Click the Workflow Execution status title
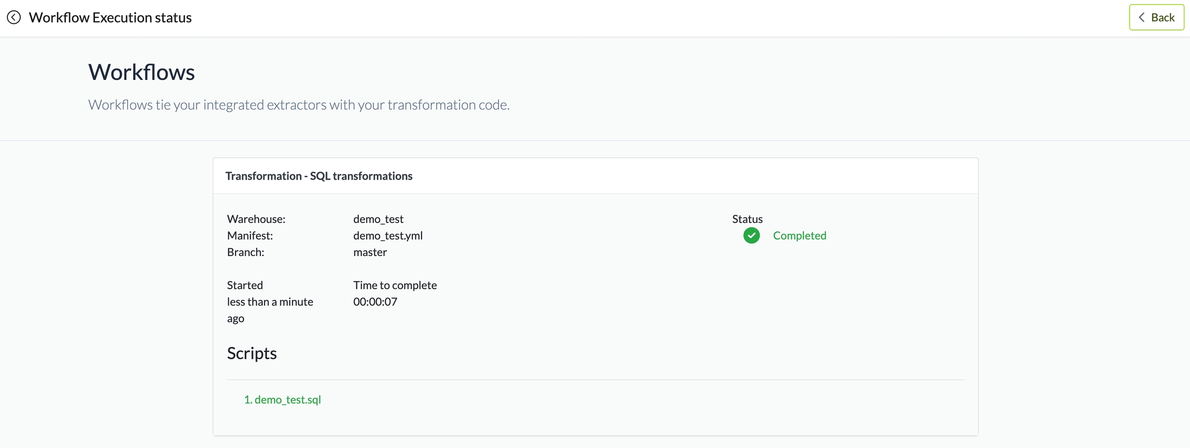Image resolution: width=1190 pixels, height=448 pixels. pos(110,18)
